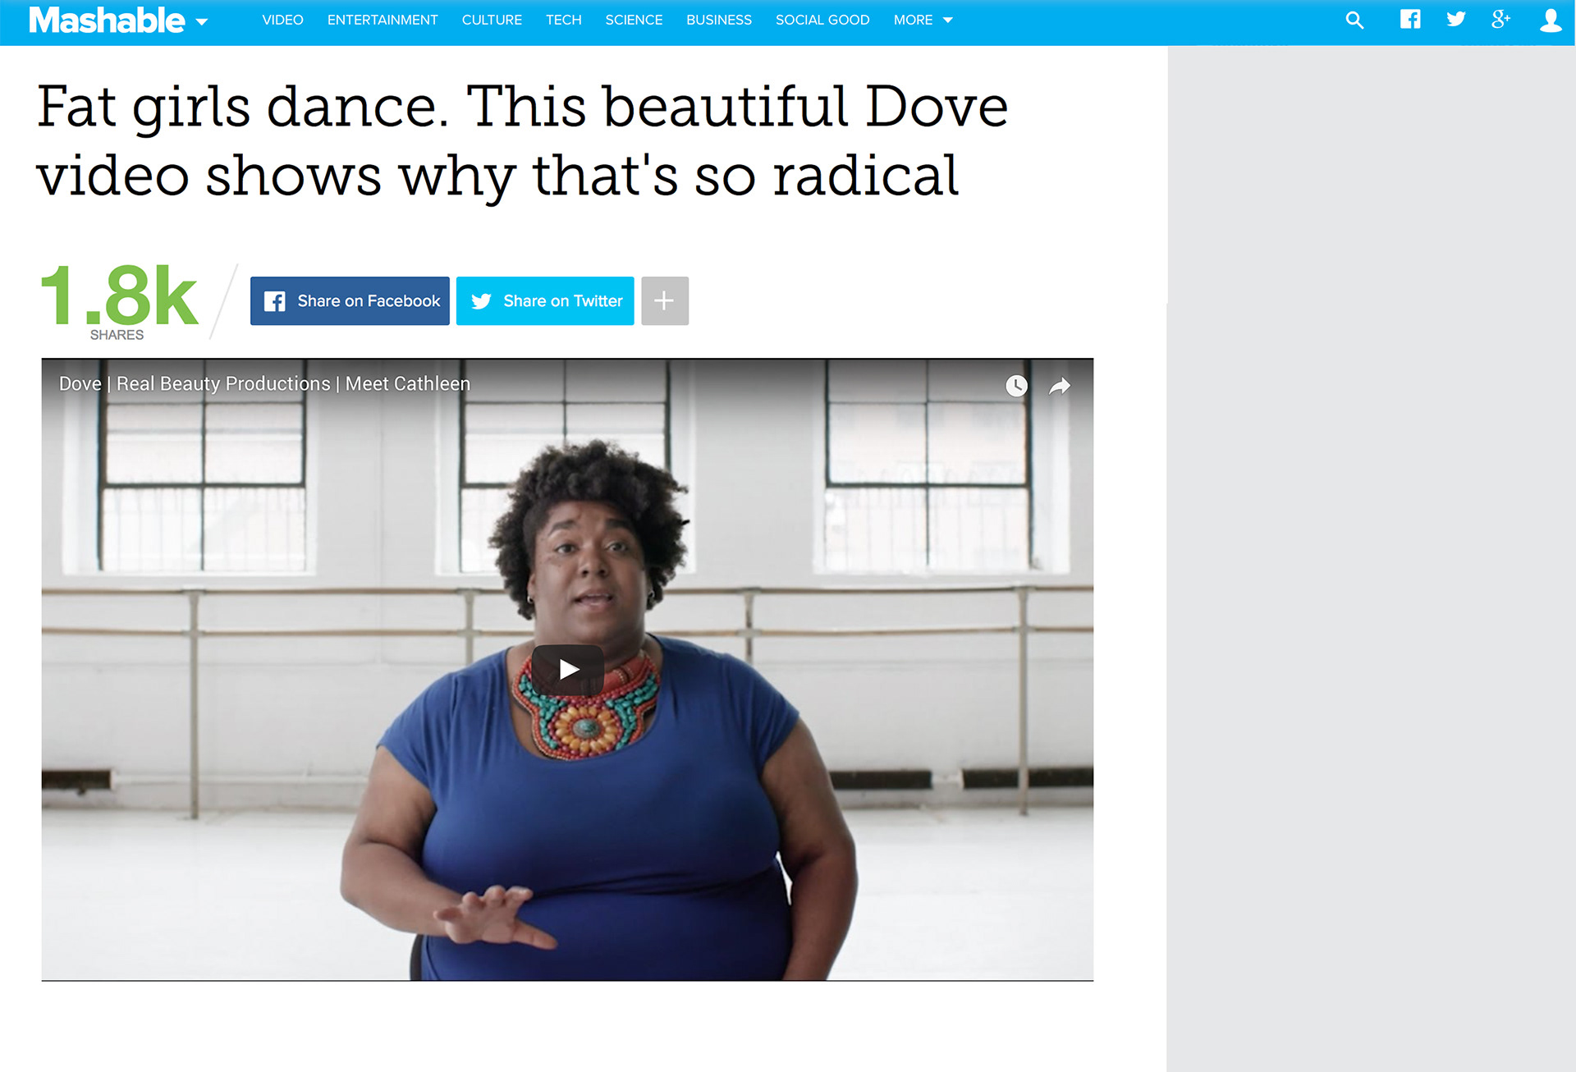Open the user profile icon
This screenshot has width=1576, height=1072.
point(1551,21)
